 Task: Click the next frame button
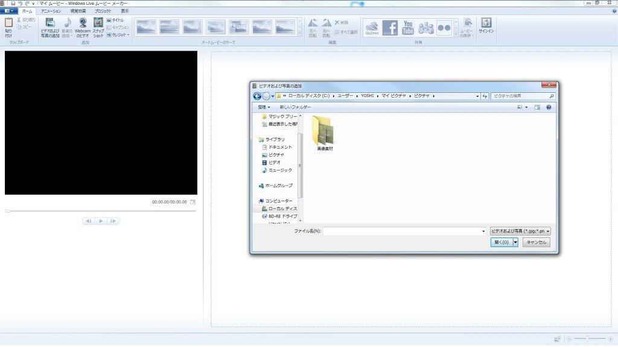pos(113,221)
